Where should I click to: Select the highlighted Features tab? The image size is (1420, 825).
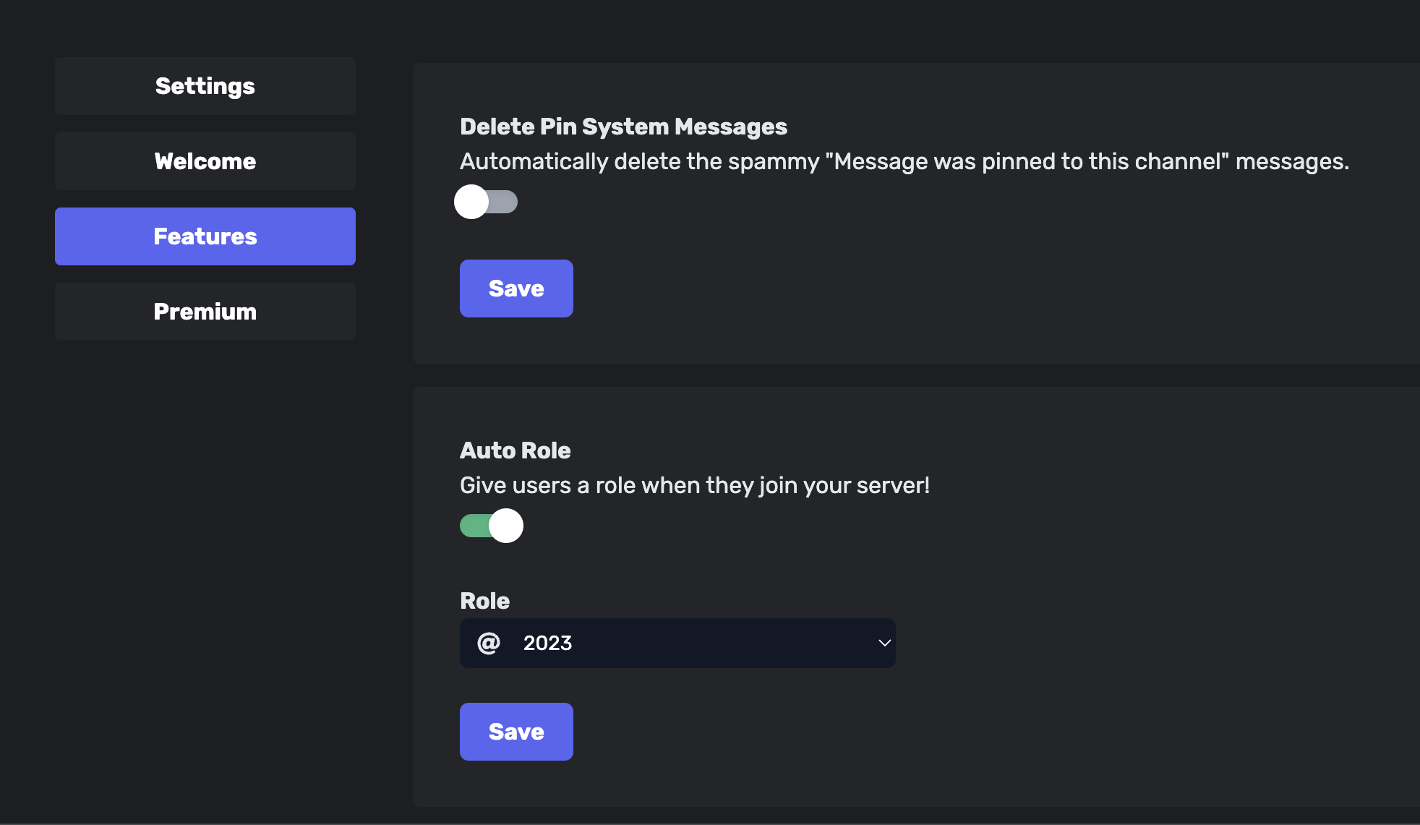205,236
